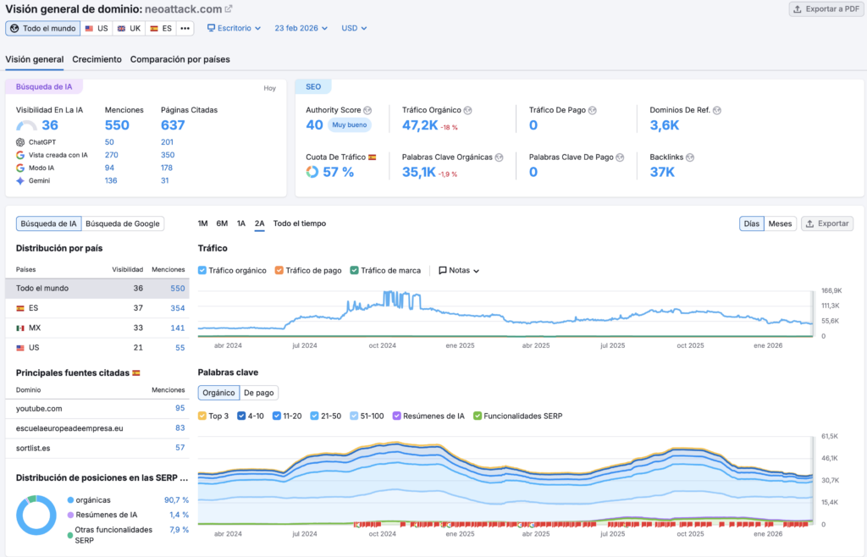Open the youtube.com cited source link
The height and width of the screenshot is (557, 867).
click(x=39, y=408)
